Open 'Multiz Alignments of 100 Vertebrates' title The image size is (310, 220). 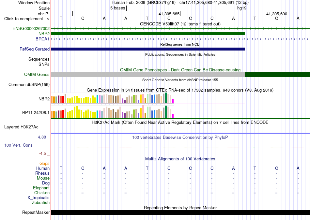[180, 159]
